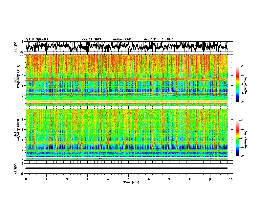Image resolution: width=260 pixels, height=201 pixels.
Task: Click the color scale bar beside ch.2 spectrogram
Action: click(x=238, y=138)
